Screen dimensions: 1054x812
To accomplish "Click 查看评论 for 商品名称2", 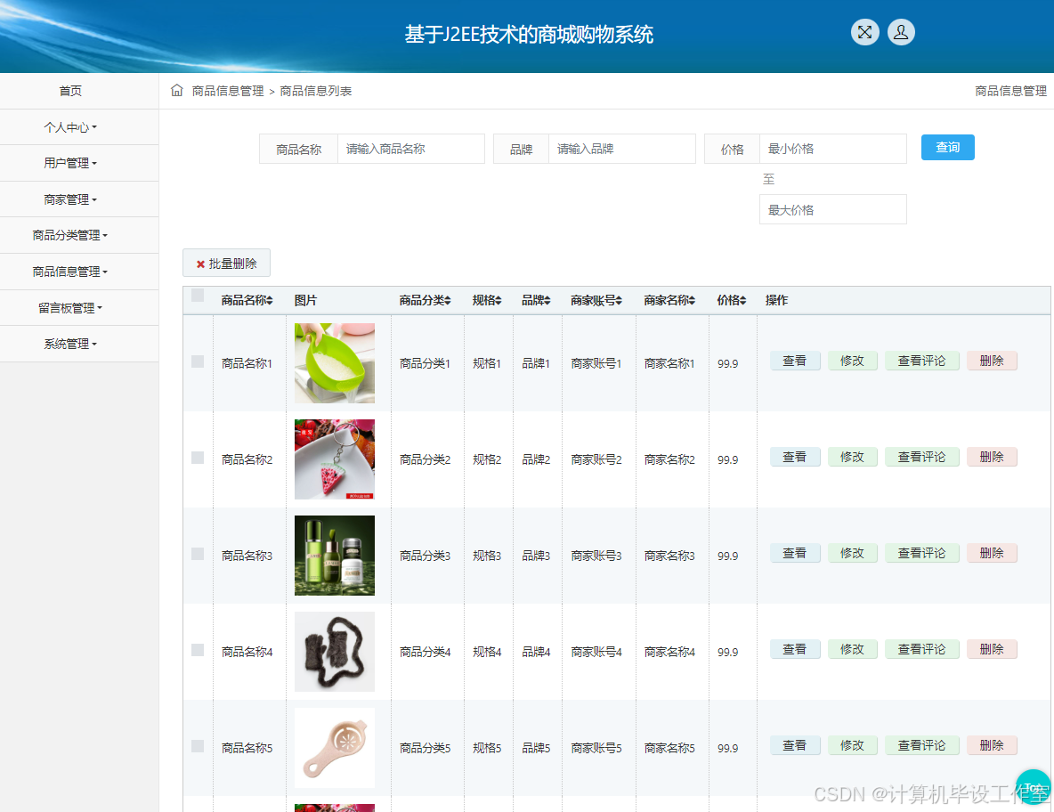I will point(921,457).
